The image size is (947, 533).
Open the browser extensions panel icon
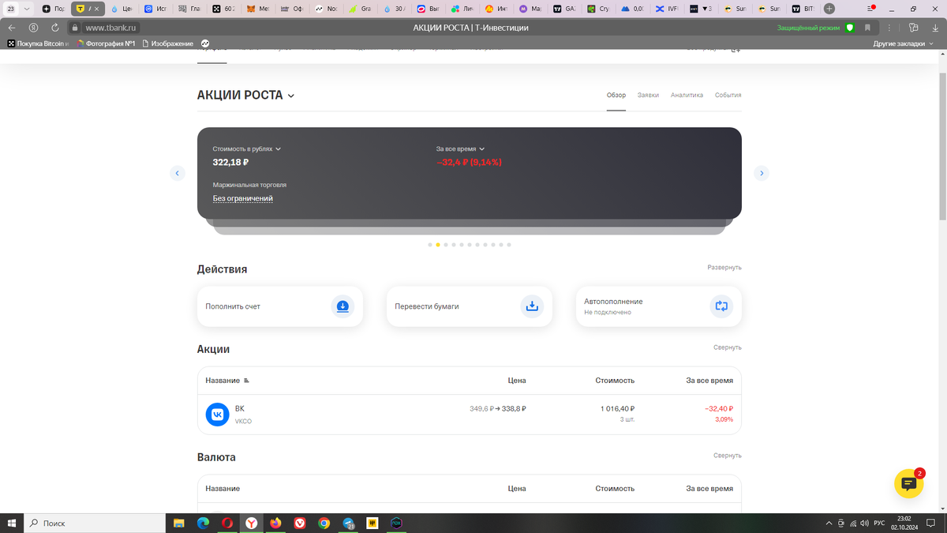914,28
